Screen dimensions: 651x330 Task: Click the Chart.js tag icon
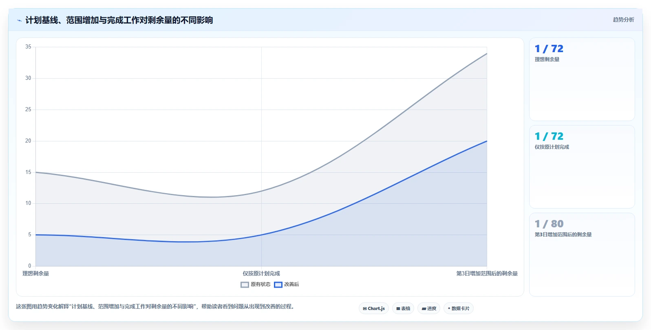click(365, 309)
